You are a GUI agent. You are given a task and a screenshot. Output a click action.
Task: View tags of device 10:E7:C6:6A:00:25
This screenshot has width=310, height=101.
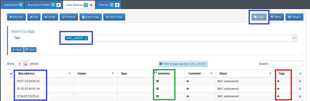point(278,81)
